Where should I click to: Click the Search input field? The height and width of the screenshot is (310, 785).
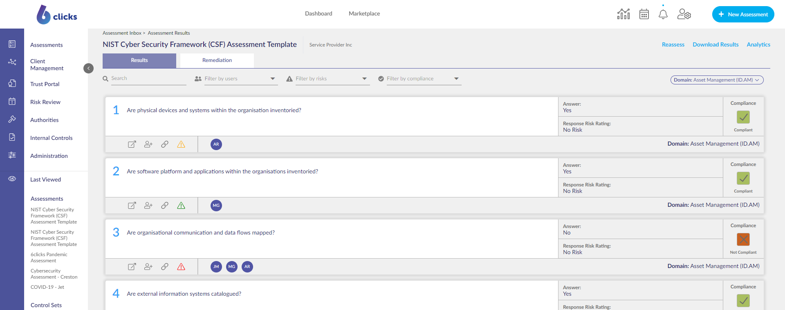[x=148, y=79]
